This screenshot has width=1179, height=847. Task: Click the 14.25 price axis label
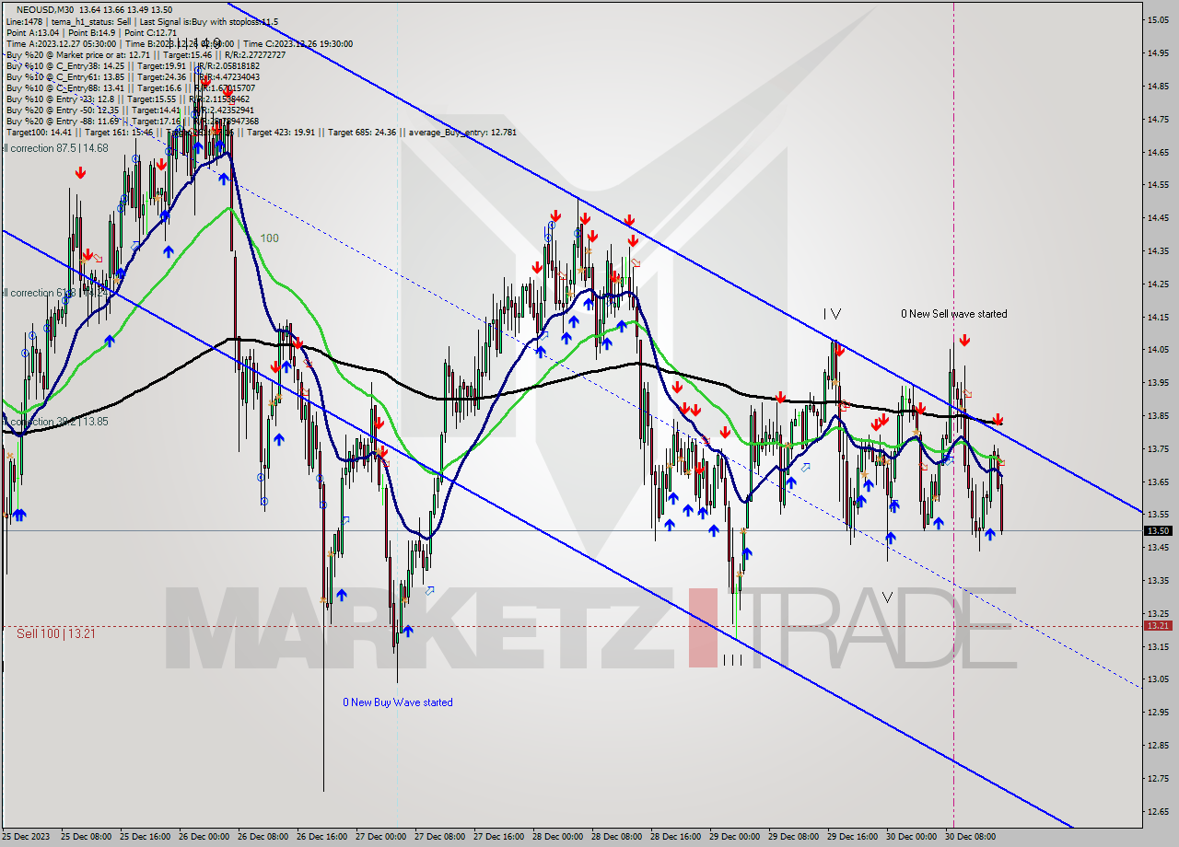coord(1158,284)
